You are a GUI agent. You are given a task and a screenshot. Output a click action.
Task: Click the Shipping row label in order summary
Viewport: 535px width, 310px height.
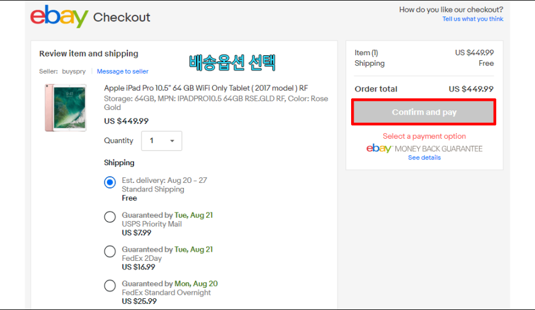click(x=370, y=63)
